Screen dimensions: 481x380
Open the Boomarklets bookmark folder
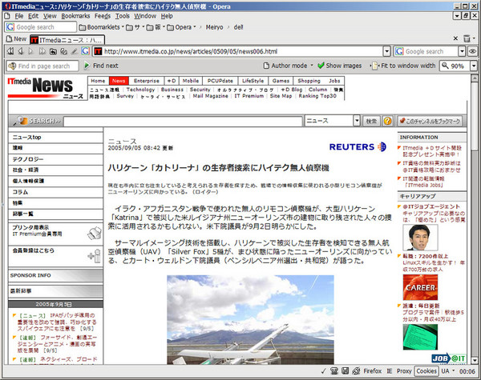click(101, 27)
